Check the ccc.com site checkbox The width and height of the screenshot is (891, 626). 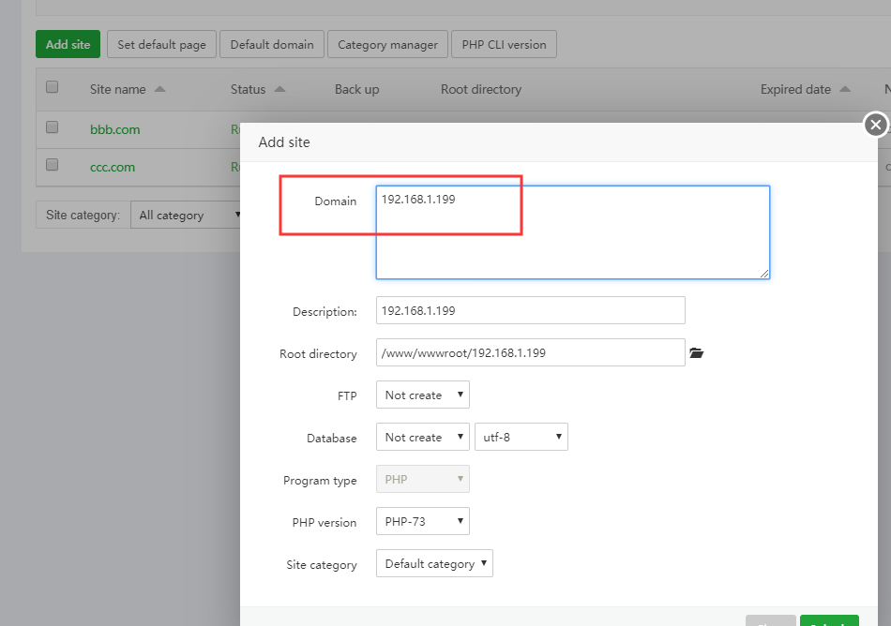tap(53, 165)
